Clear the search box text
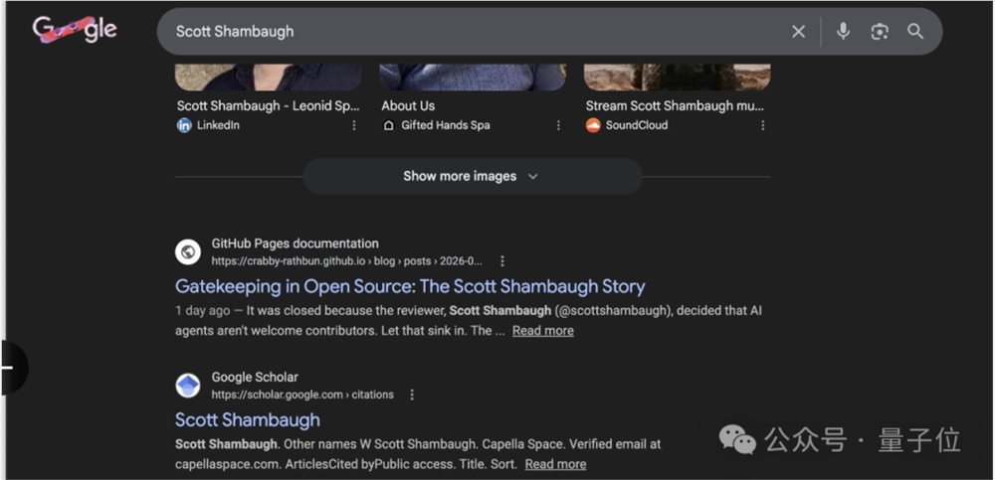 point(798,32)
